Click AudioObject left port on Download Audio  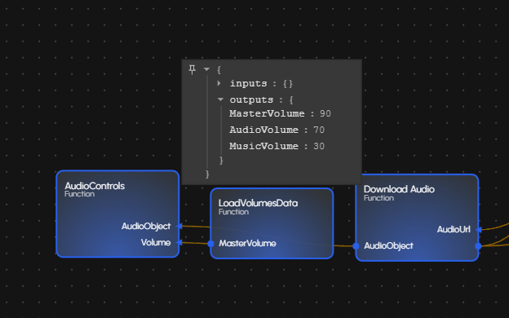(356, 246)
